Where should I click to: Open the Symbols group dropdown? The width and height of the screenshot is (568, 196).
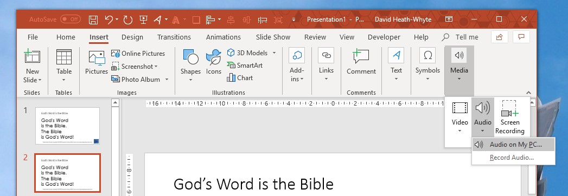pos(427,65)
